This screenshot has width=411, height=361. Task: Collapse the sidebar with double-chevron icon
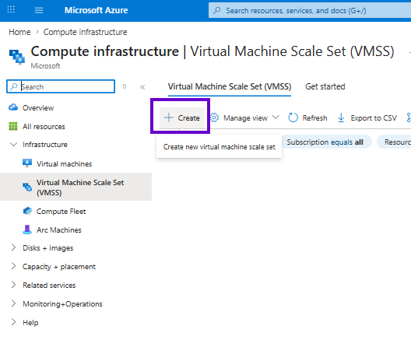pos(142,87)
